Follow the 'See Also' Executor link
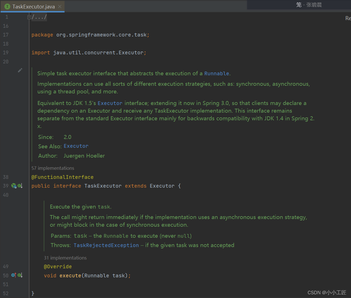The width and height of the screenshot is (351, 298). (x=76, y=146)
